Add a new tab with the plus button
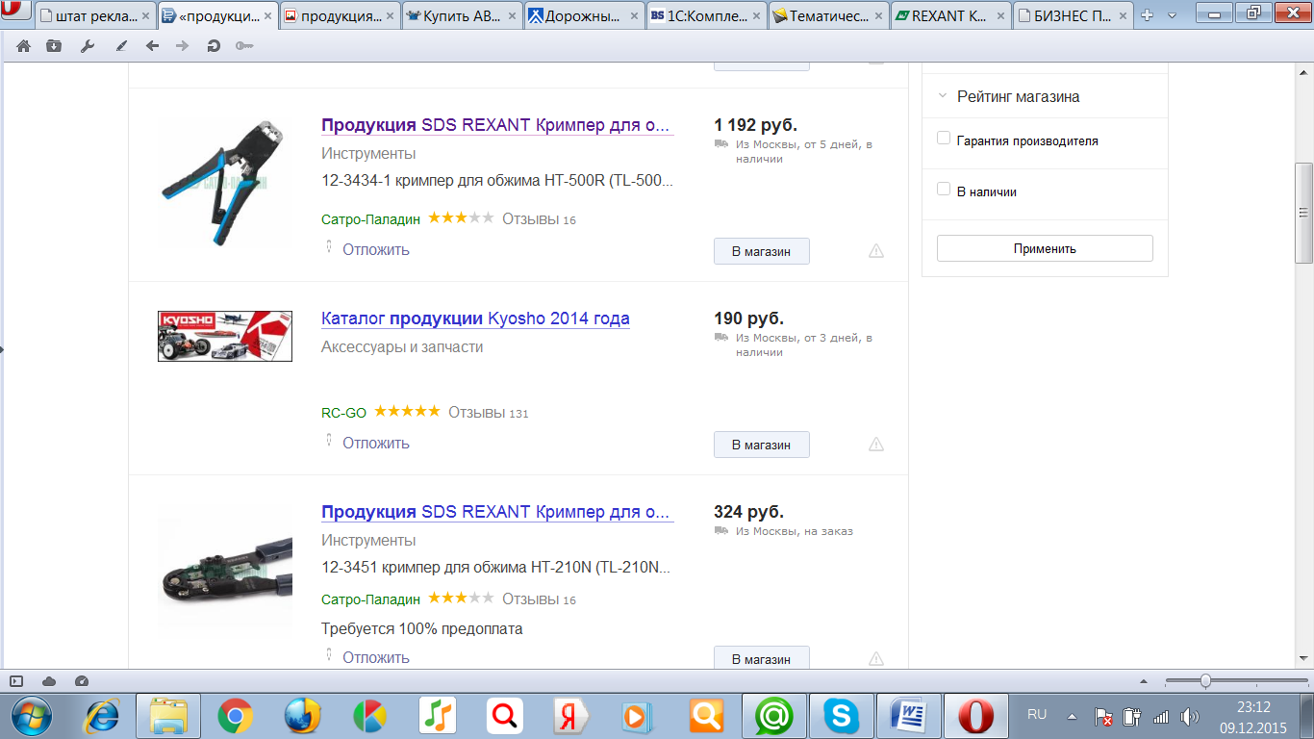This screenshot has height=739, width=1314. 1147,15
